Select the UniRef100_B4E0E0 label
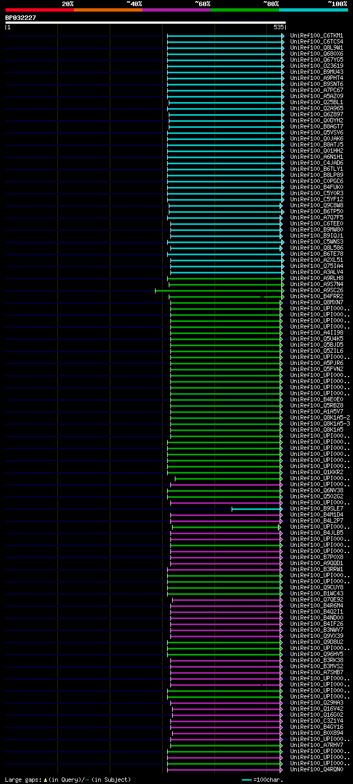Viewport: 353px width, 784px height. tap(317, 399)
